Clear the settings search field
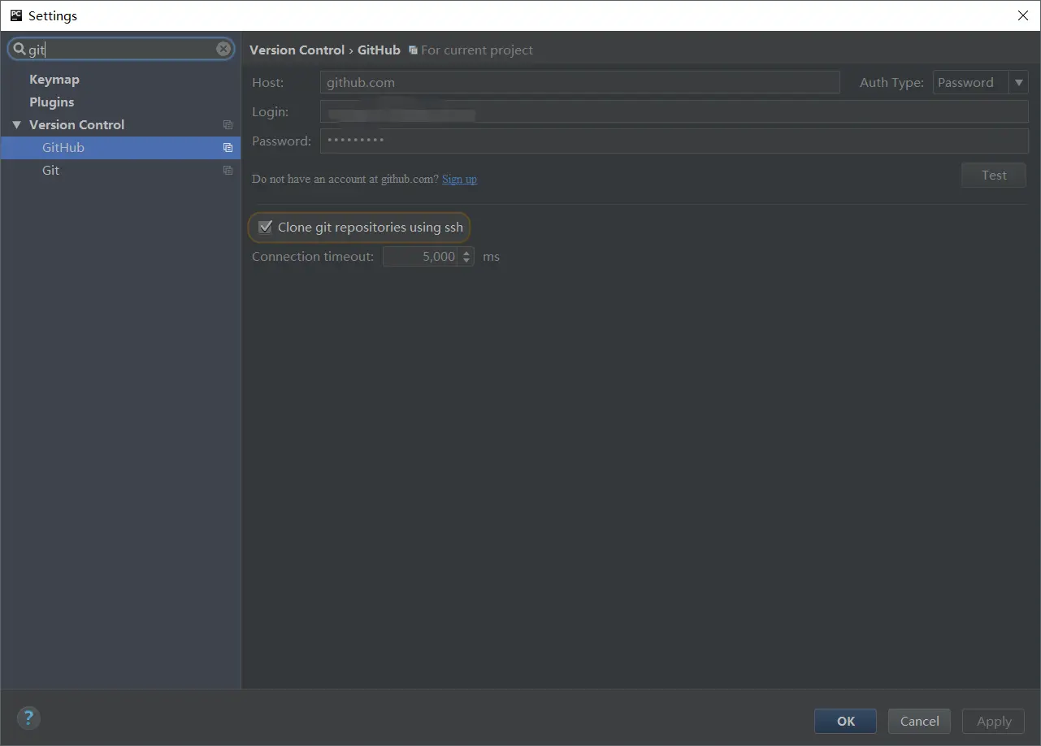This screenshot has height=746, width=1041. 223,49
